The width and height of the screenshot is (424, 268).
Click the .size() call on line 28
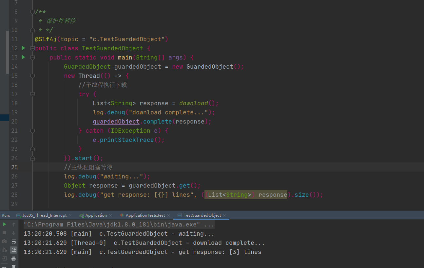tap(305, 195)
